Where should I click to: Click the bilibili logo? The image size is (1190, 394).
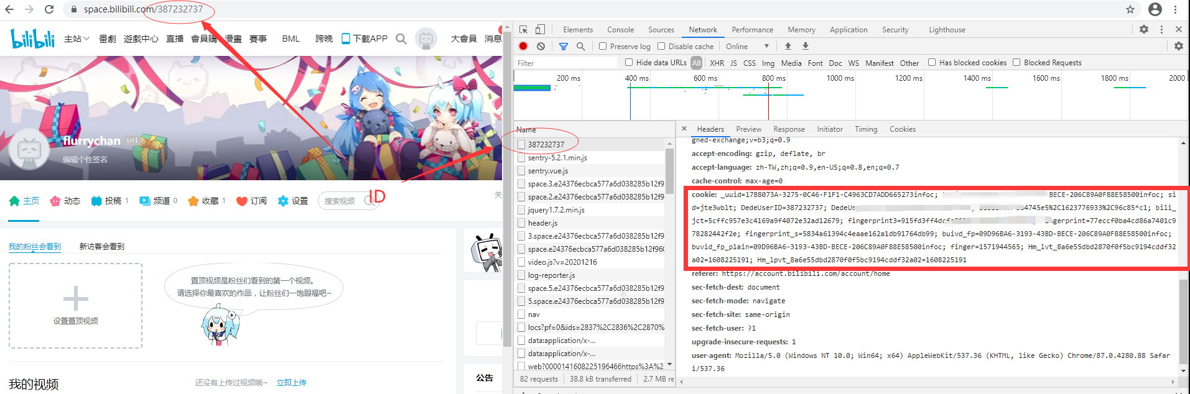[33, 39]
